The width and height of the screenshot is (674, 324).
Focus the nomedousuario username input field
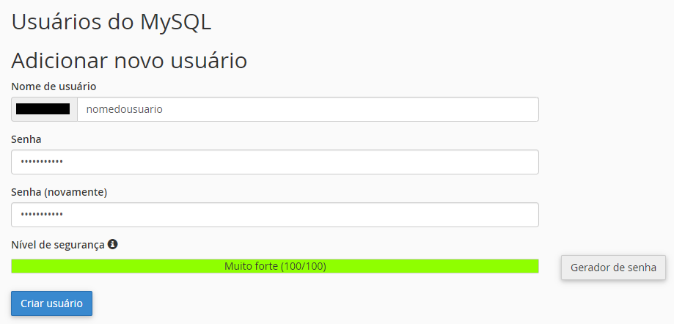click(308, 109)
